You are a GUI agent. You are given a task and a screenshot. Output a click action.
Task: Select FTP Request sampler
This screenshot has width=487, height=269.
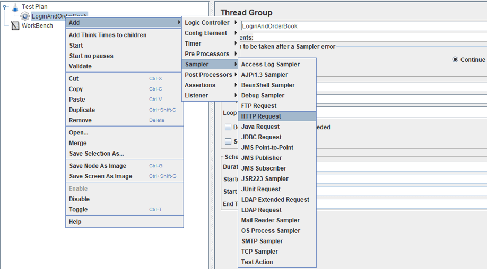(277, 106)
